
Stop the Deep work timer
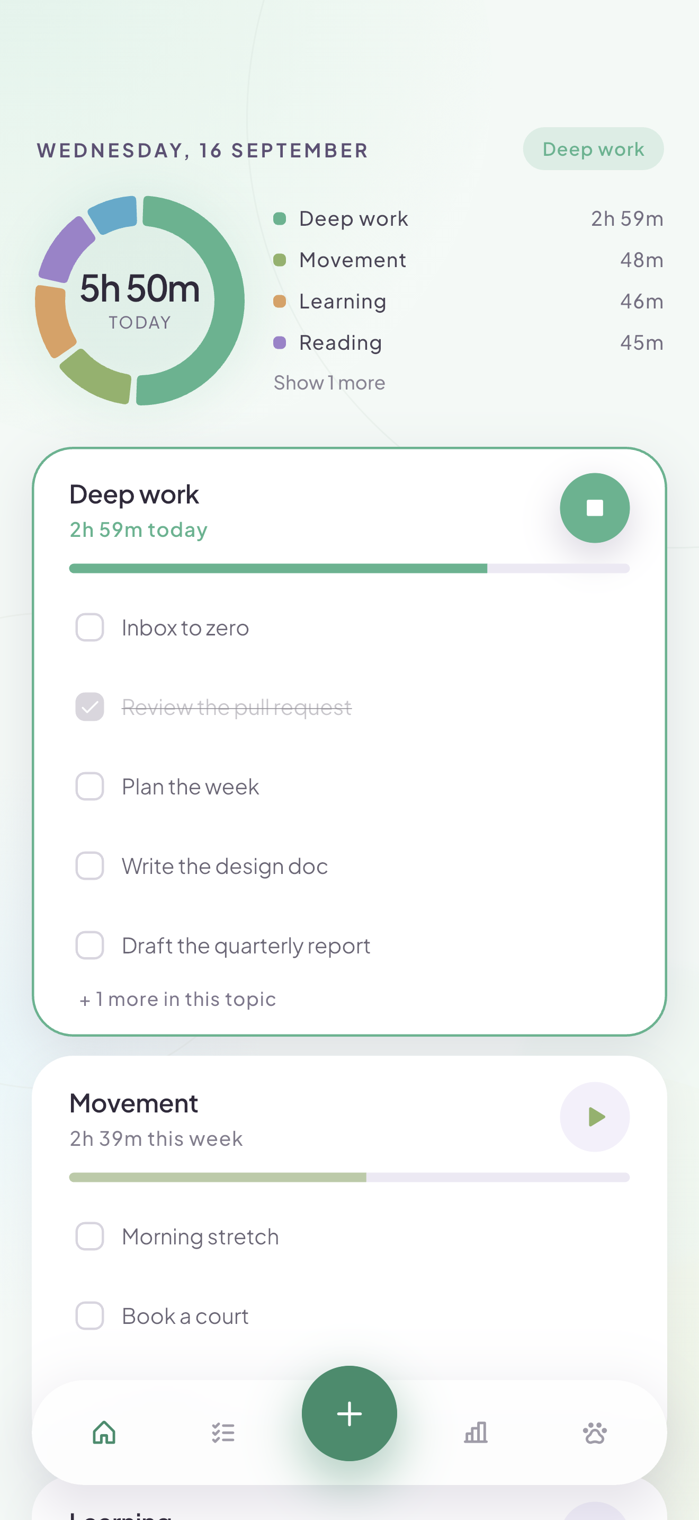pos(594,508)
